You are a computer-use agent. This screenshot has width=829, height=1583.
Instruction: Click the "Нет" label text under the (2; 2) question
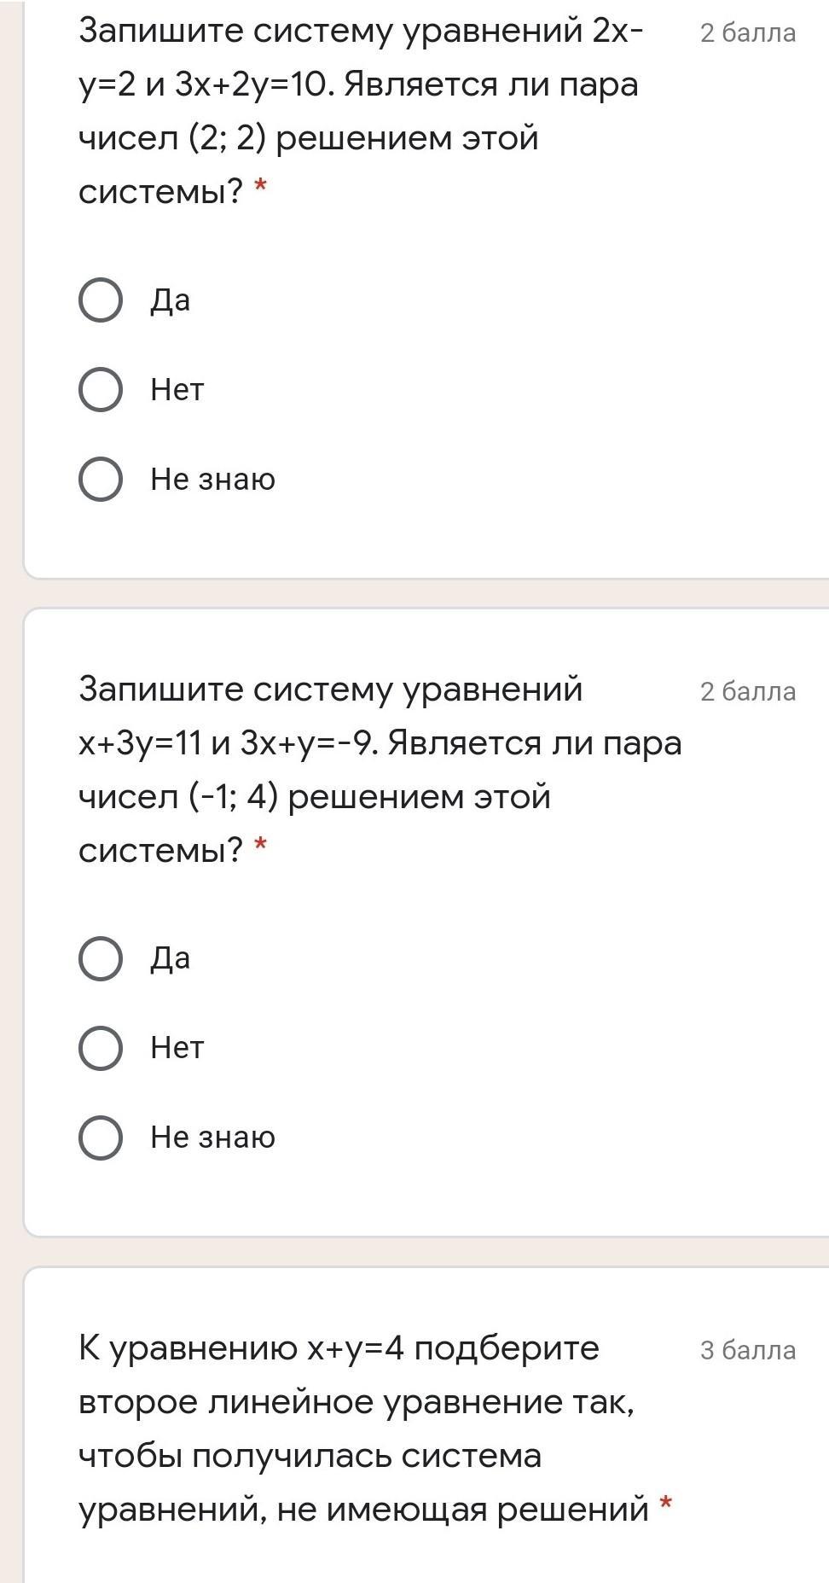pos(177,390)
